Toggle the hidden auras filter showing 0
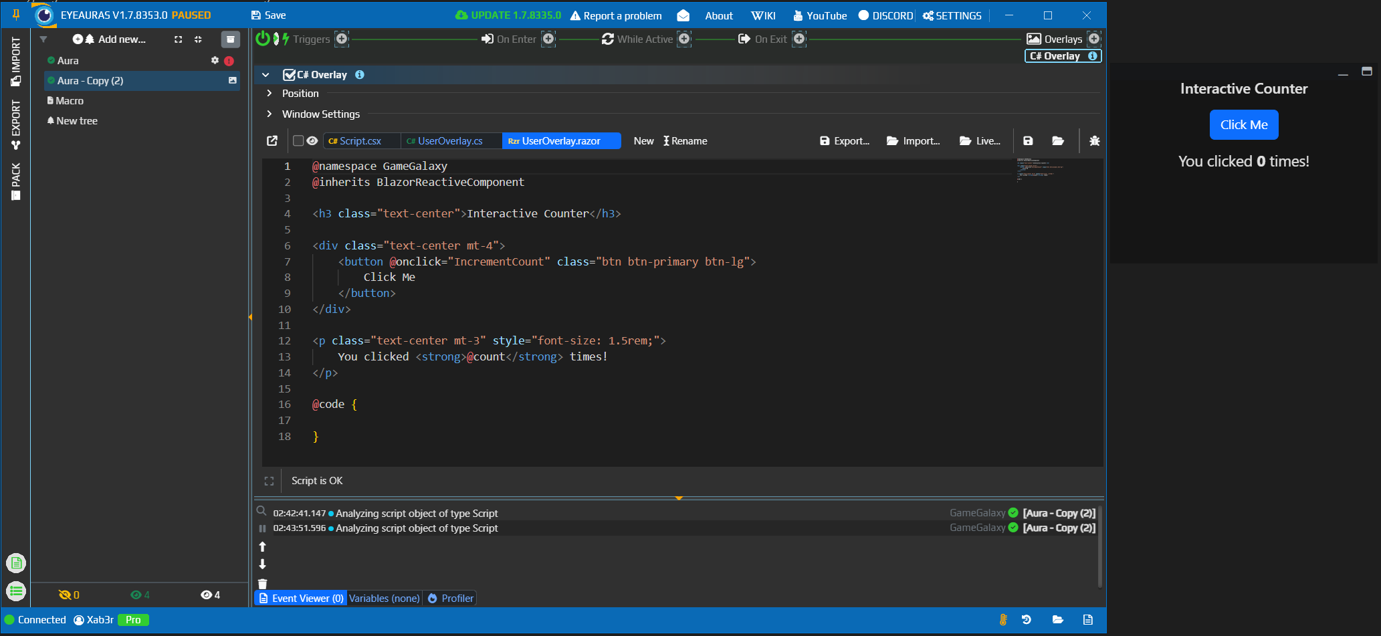 69,595
